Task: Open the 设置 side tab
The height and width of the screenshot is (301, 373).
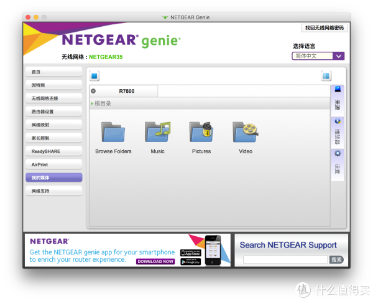Action: [338, 165]
